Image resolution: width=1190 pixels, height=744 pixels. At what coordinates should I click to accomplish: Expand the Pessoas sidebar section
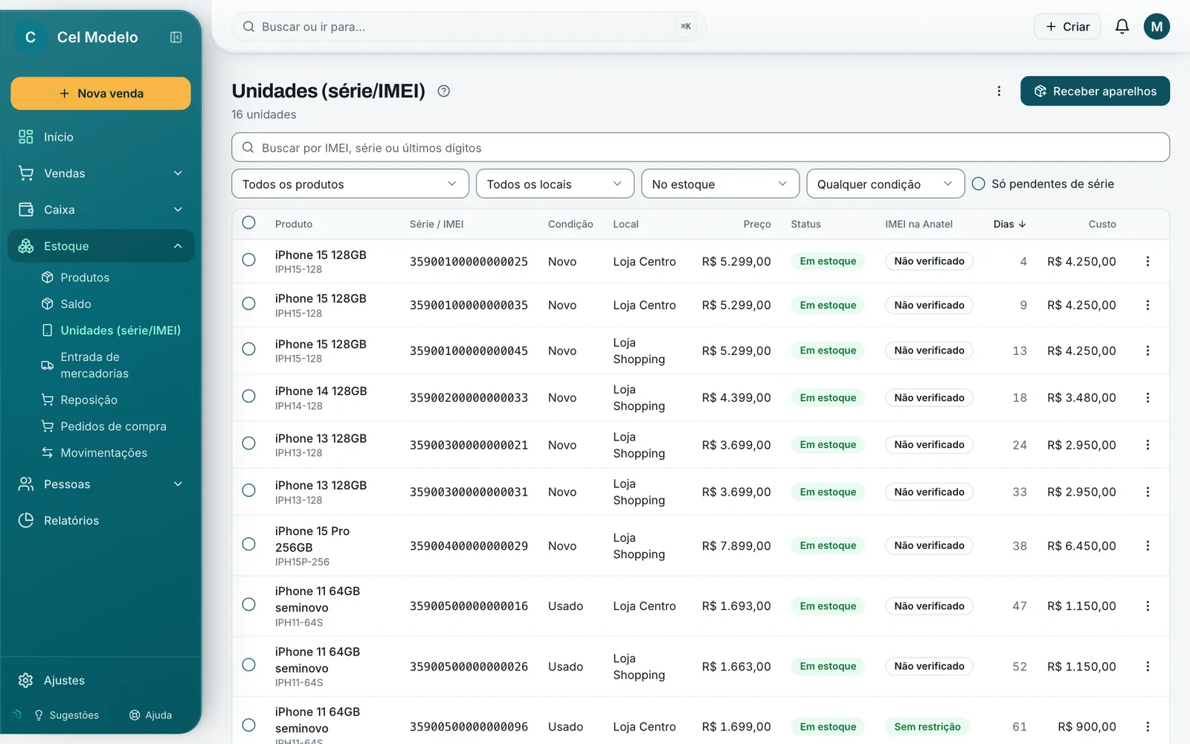101,484
